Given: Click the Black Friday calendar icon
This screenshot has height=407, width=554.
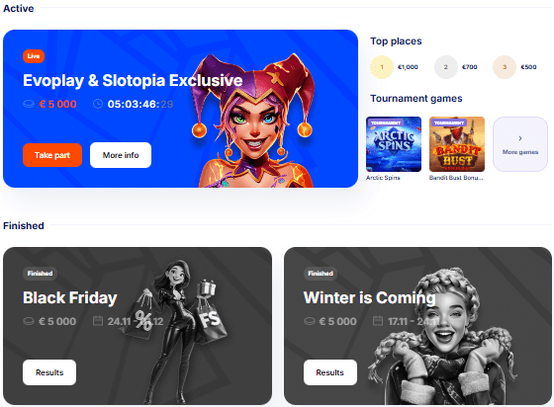Looking at the screenshot, I should pos(98,321).
